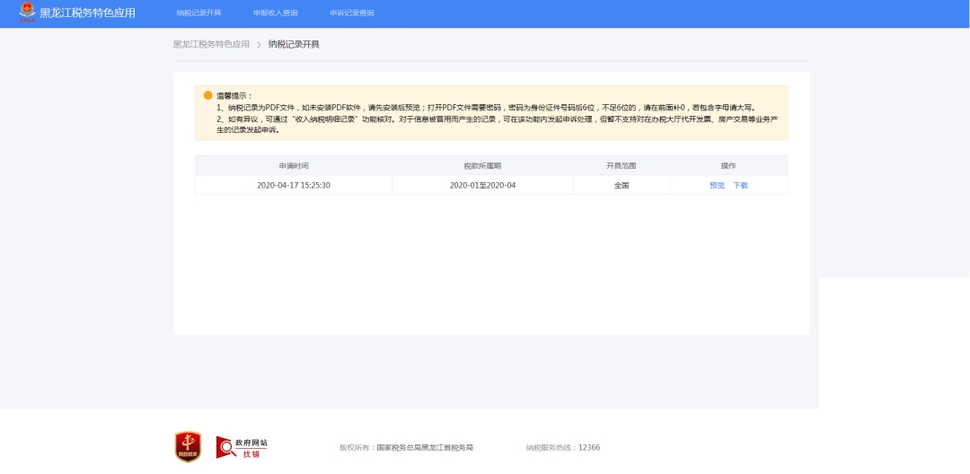Screen dimensions: 970x474
Task: Click the orange smiley tip icon
Action: 207,96
